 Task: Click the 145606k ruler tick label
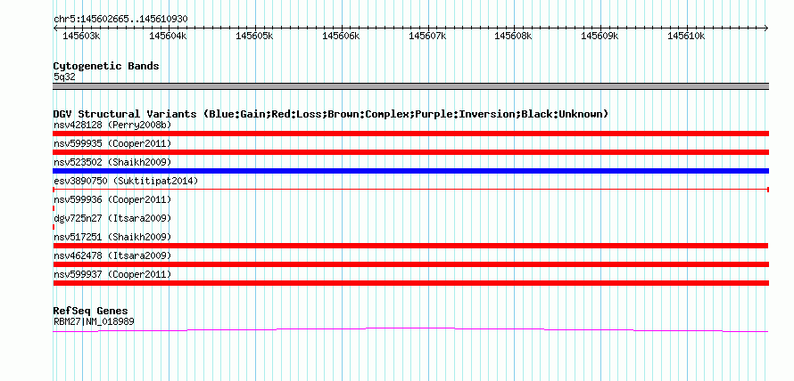tap(341, 36)
